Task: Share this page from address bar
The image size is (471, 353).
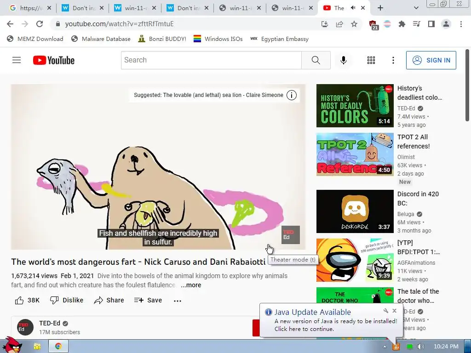Action: (339, 24)
